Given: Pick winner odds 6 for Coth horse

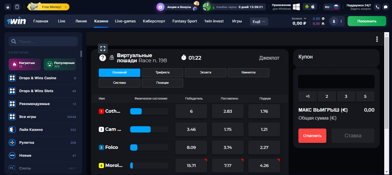Looking at the screenshot, I should pyautogui.click(x=191, y=111).
